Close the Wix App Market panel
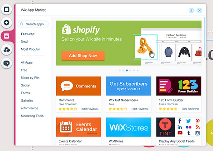The width and height of the screenshot is (213, 151). tap(199, 10)
